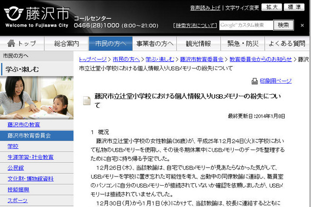Click the 拡大 text size button

coord(272,7)
